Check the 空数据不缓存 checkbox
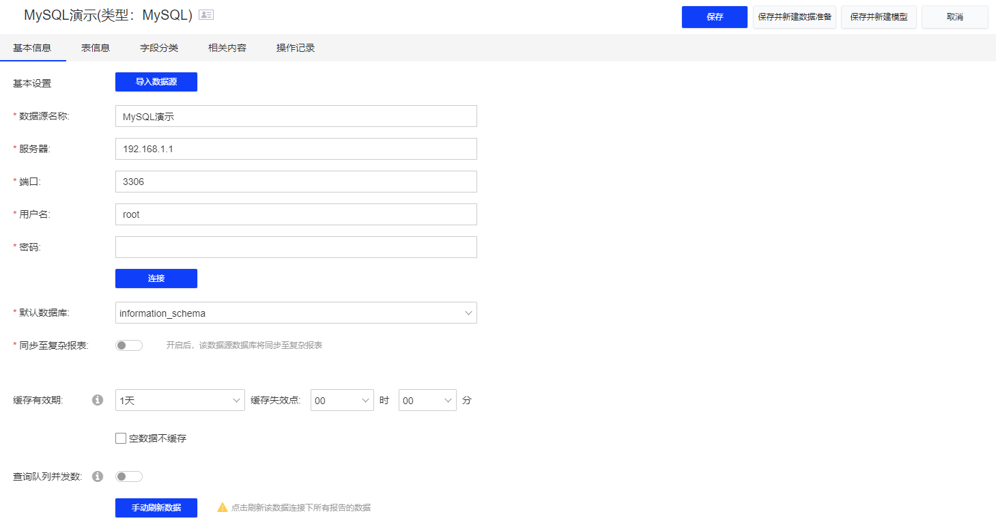Image resolution: width=996 pixels, height=527 pixels. (x=121, y=438)
